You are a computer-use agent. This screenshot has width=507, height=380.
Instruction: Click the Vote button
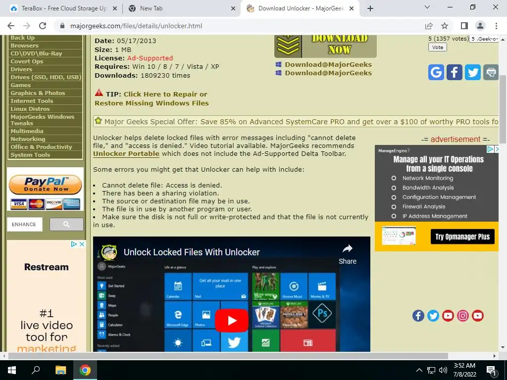click(x=438, y=47)
